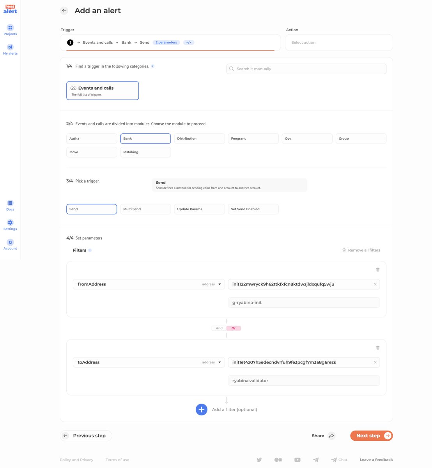
Task: Click Add a filter (optional) text
Action: [234, 409]
